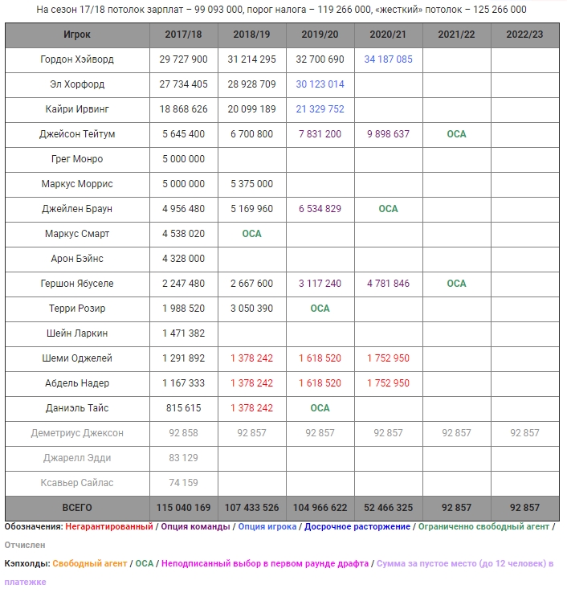567x593 pixels.
Task: Click the Игрок column header
Action: point(77,35)
